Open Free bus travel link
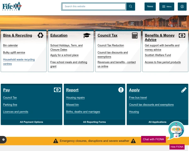The width and height of the screenshot is (189, 151). (x=138, y=98)
